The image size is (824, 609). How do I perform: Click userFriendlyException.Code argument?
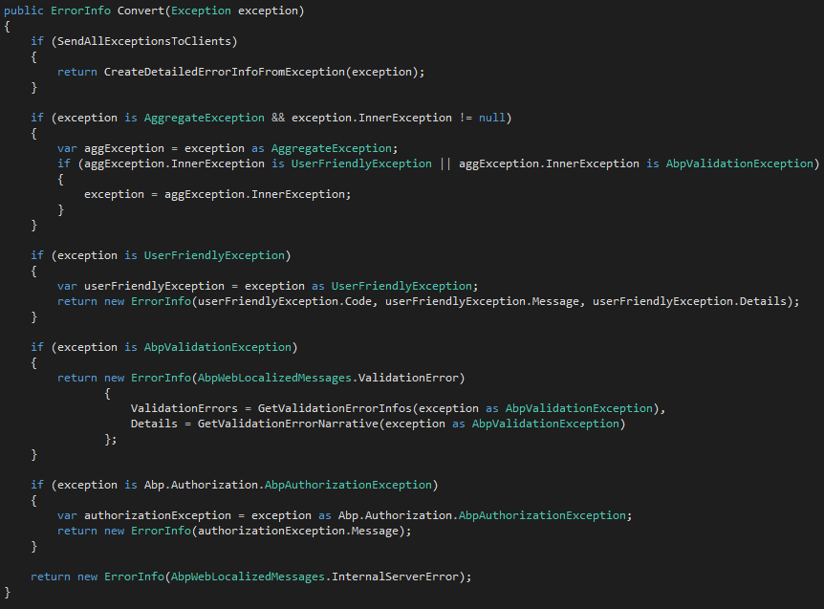pyautogui.click(x=286, y=301)
